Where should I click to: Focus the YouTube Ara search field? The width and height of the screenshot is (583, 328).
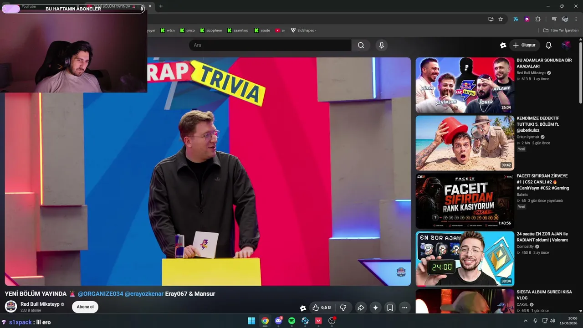pyautogui.click(x=270, y=45)
